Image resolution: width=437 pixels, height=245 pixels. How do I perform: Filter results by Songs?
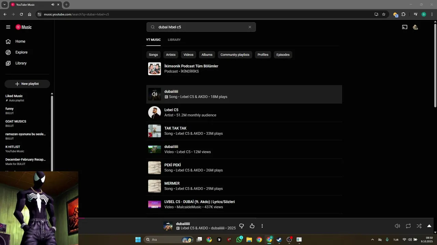(x=153, y=55)
